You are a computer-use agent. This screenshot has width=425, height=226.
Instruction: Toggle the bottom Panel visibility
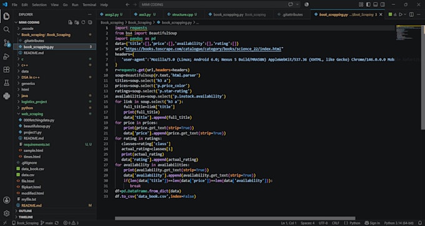pyautogui.click(x=376, y=4)
